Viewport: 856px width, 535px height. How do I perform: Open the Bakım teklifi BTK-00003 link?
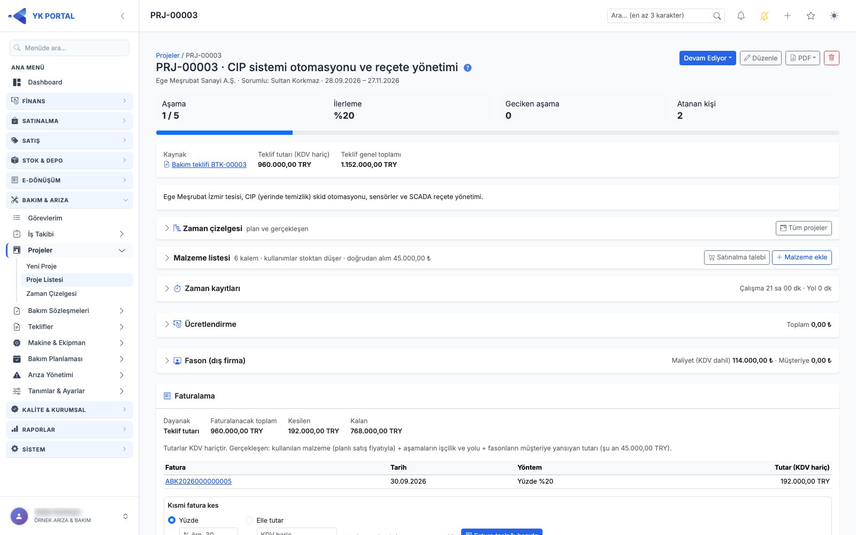[209, 165]
